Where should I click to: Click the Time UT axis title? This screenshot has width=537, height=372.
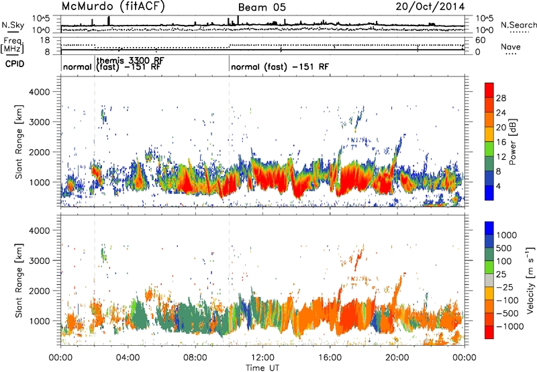coord(262,368)
